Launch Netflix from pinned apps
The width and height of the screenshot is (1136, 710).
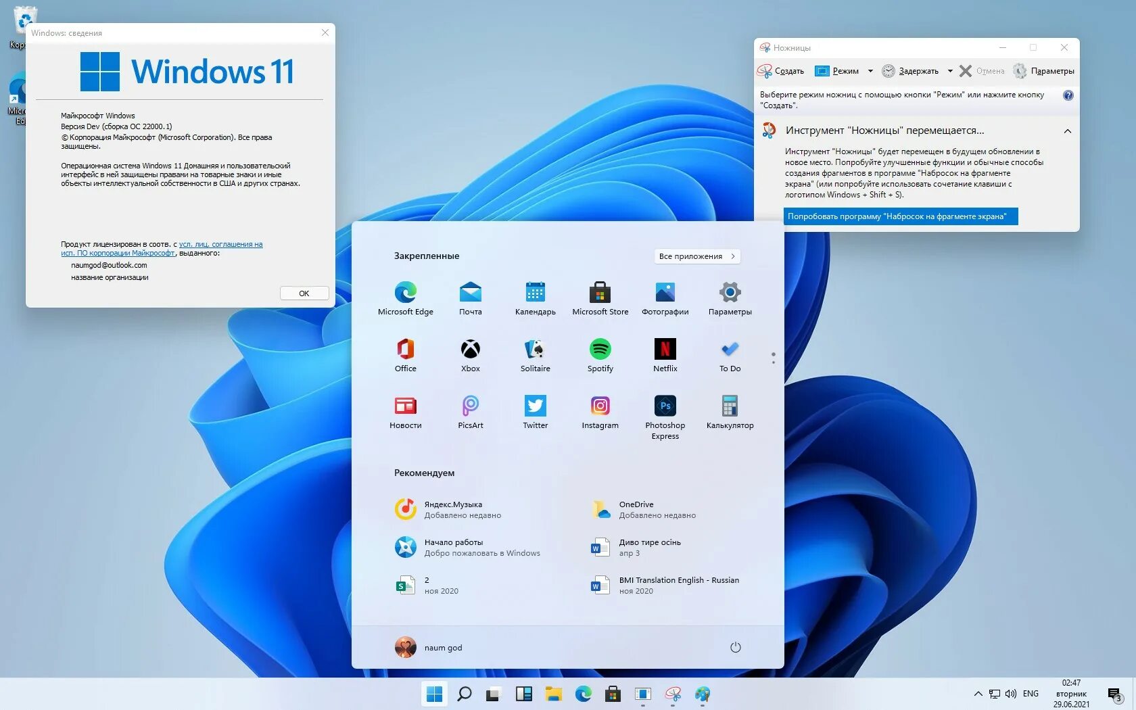(665, 355)
